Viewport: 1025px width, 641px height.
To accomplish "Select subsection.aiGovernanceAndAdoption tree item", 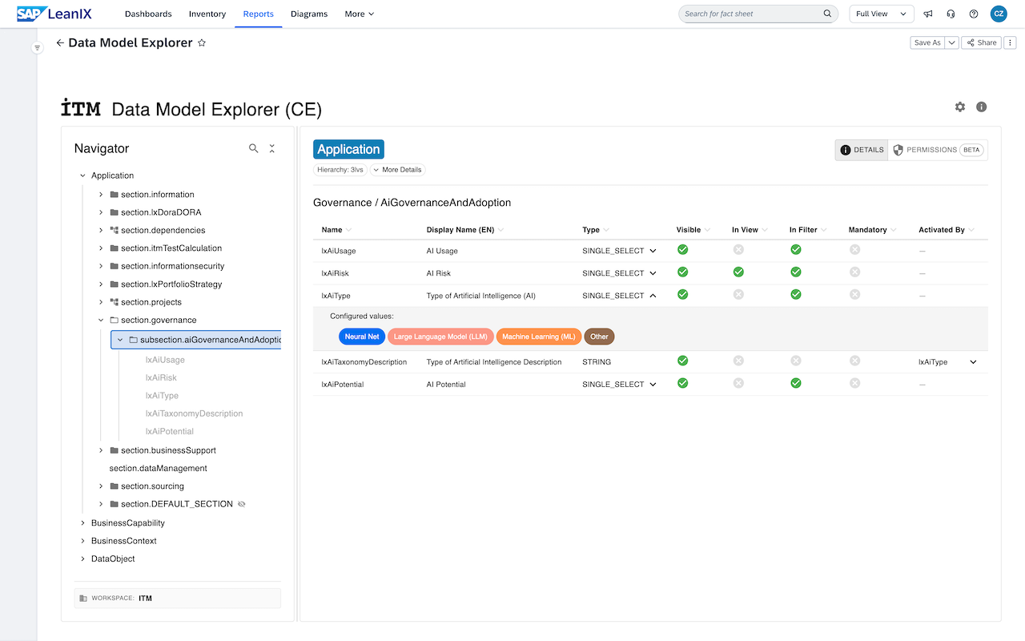I will click(196, 340).
